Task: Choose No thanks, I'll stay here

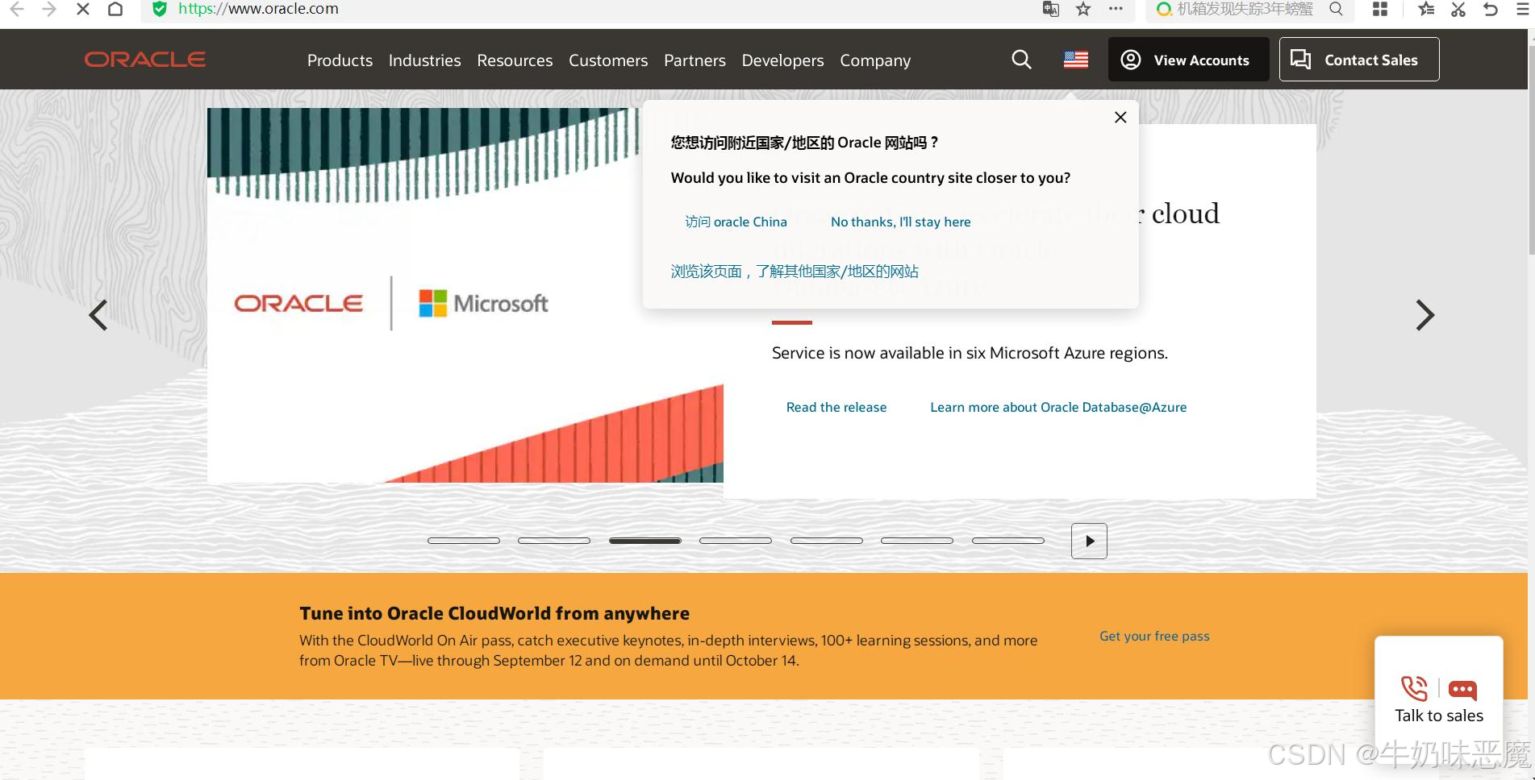Action: coord(901,222)
